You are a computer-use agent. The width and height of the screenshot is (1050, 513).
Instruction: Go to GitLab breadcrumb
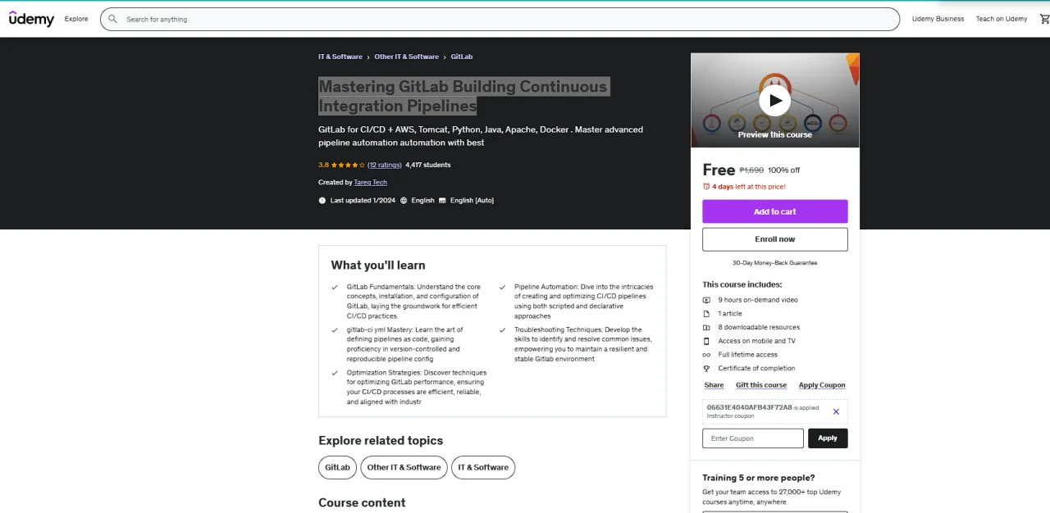coord(462,57)
